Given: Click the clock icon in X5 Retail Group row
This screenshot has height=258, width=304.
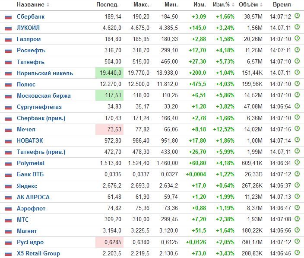Looking at the screenshot, I should click(297, 252).
